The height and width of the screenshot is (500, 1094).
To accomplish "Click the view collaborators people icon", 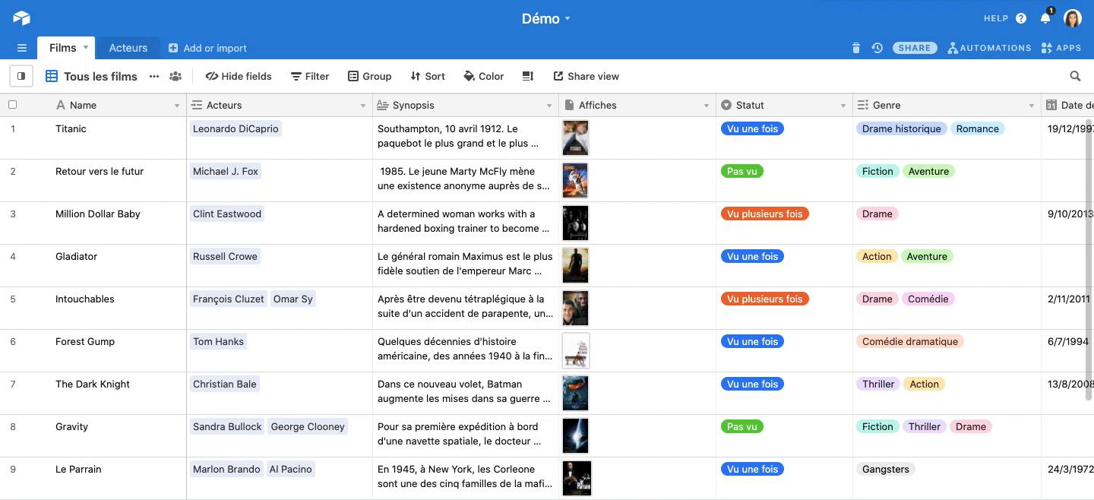I will pos(175,76).
